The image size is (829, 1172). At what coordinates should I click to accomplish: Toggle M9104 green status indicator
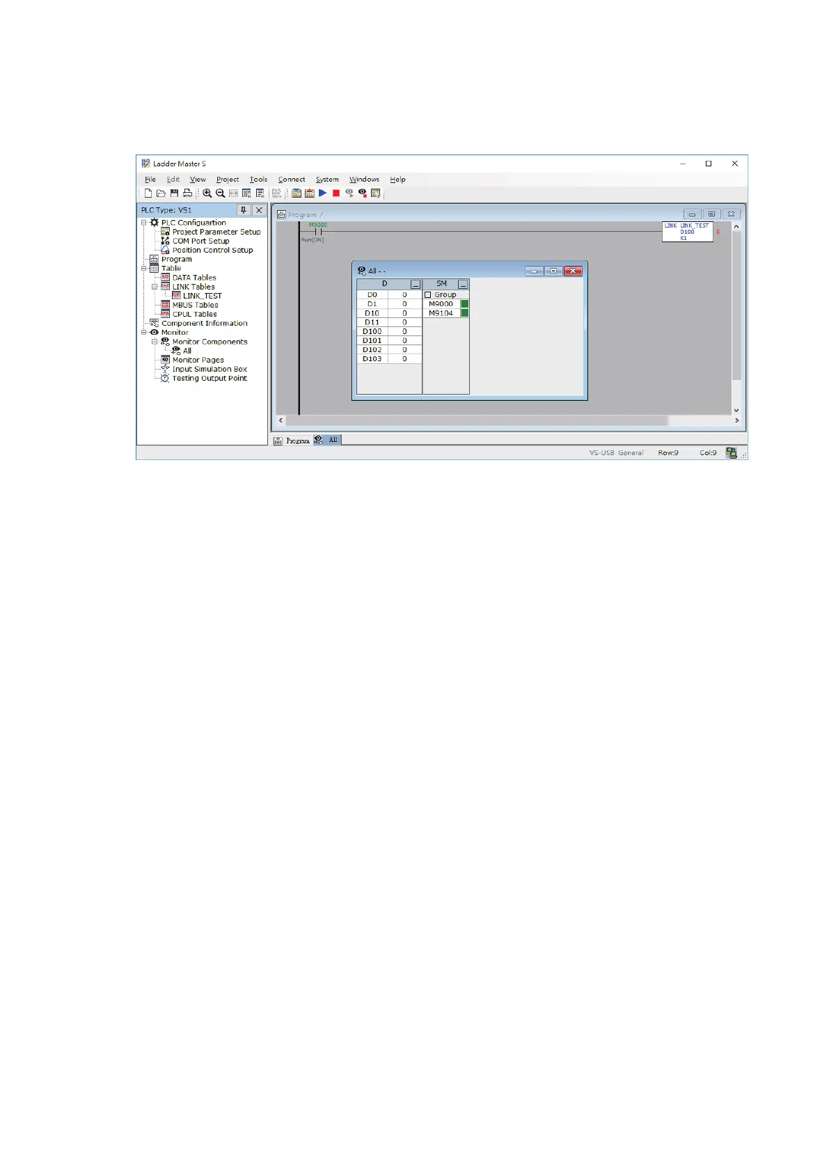click(x=465, y=313)
